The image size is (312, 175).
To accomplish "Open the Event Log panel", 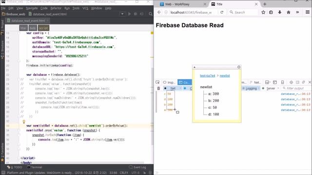I will 137,167.
